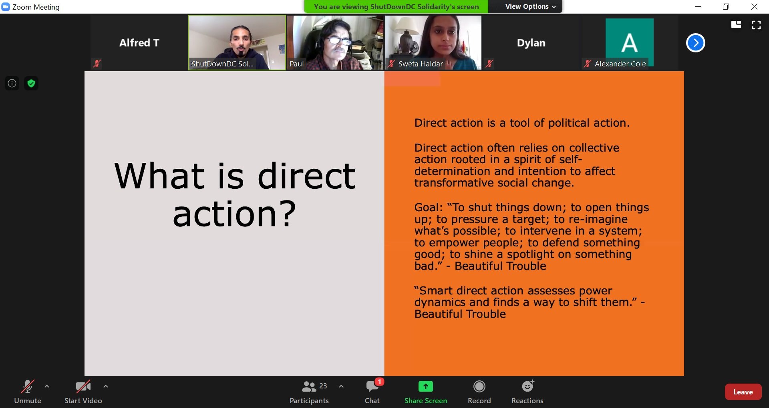Click the screen viewing notification banner
769x408 pixels.
point(396,6)
